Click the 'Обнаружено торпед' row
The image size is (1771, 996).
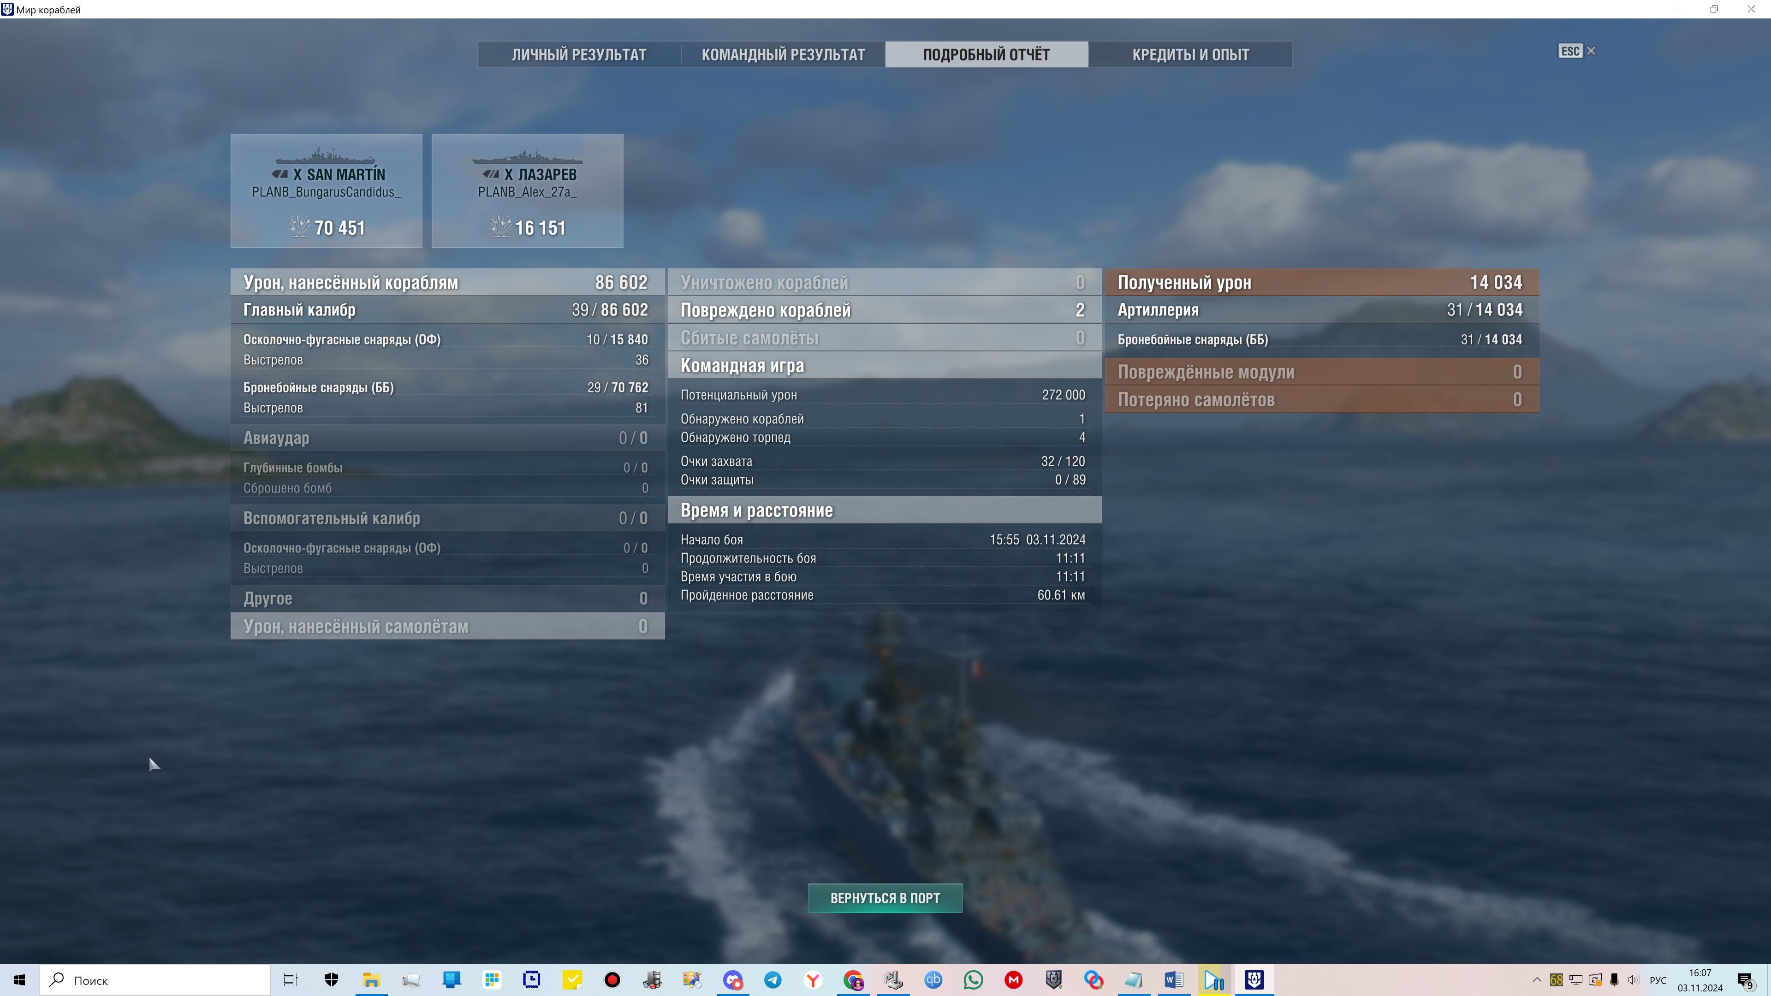pyautogui.click(x=884, y=437)
